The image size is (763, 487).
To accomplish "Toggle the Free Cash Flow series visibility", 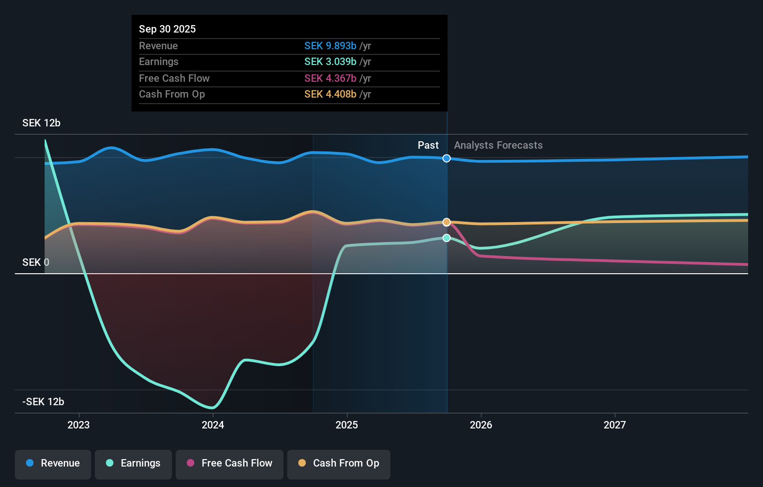I will coord(229,463).
